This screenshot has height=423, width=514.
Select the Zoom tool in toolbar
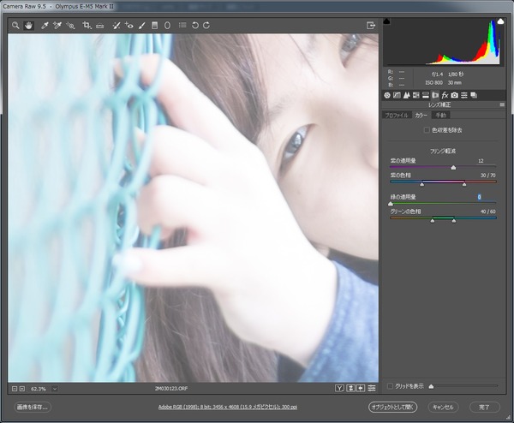(x=15, y=25)
